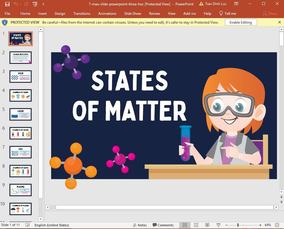This screenshot has width=284, height=229.
Task: Switch to the Slide Show tab
Action: coord(133,13)
